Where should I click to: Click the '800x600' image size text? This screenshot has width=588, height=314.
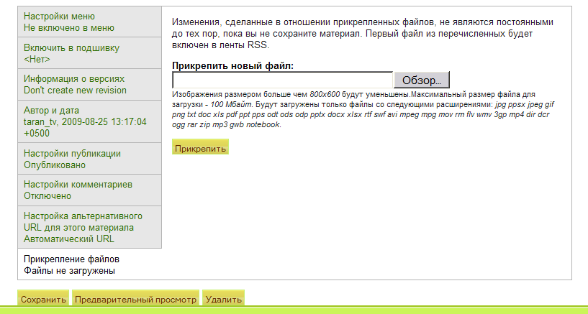325,94
